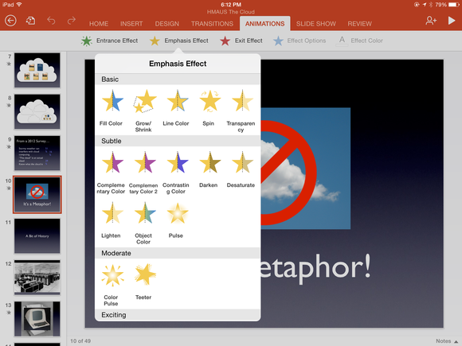Tap the HMAUS The Cloud document title

(x=231, y=12)
